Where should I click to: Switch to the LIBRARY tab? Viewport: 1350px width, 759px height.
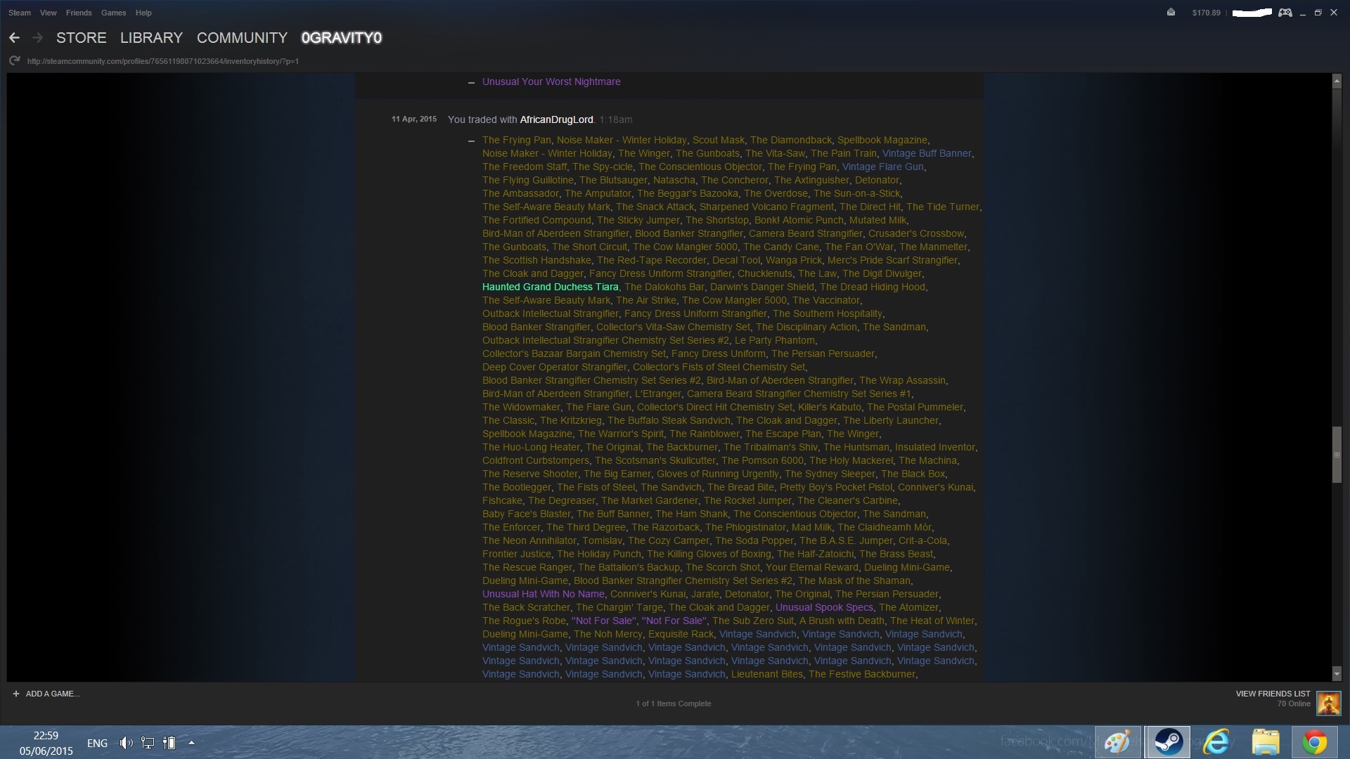[x=151, y=38]
